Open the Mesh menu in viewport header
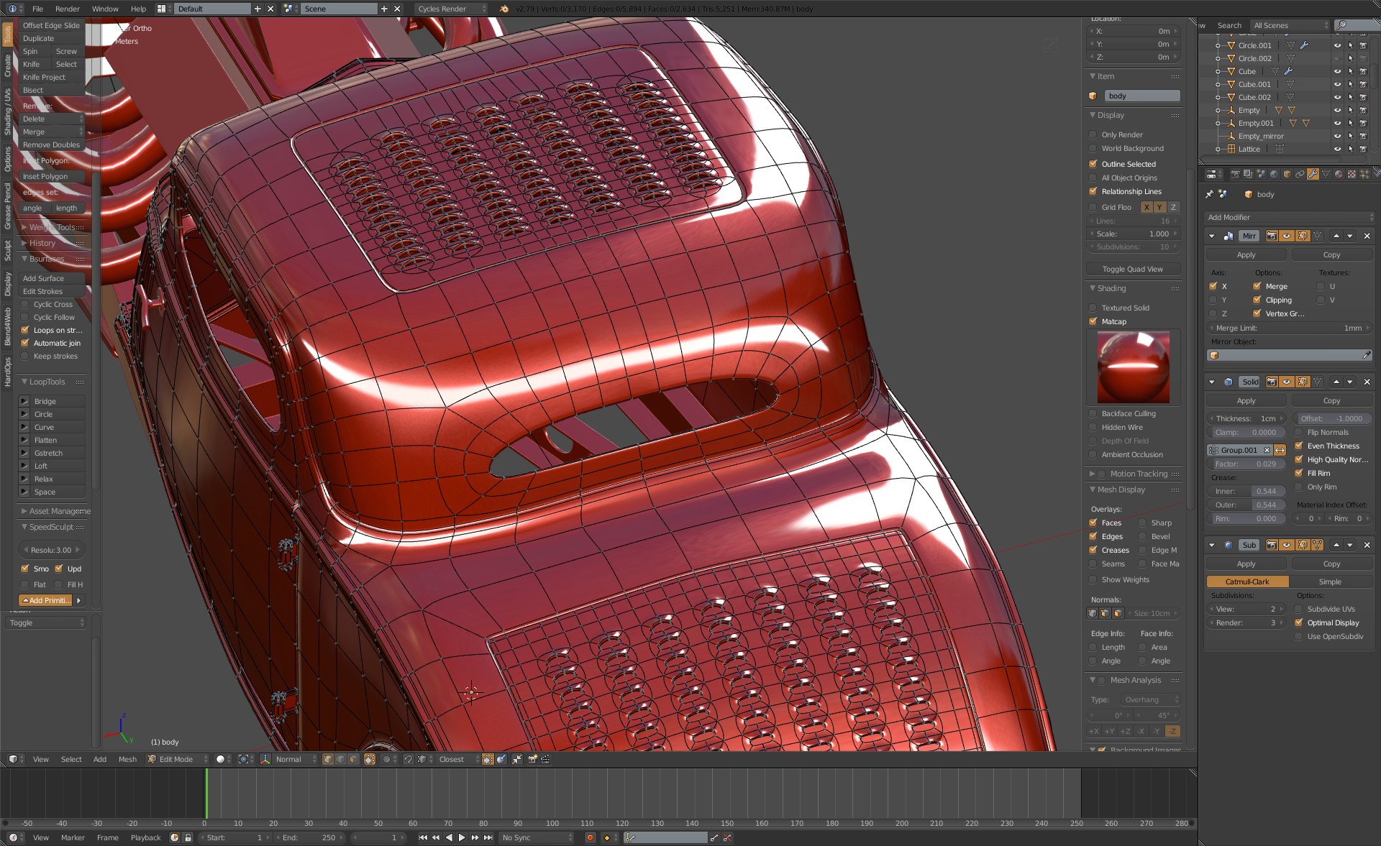Image resolution: width=1381 pixels, height=846 pixels. coord(127,759)
